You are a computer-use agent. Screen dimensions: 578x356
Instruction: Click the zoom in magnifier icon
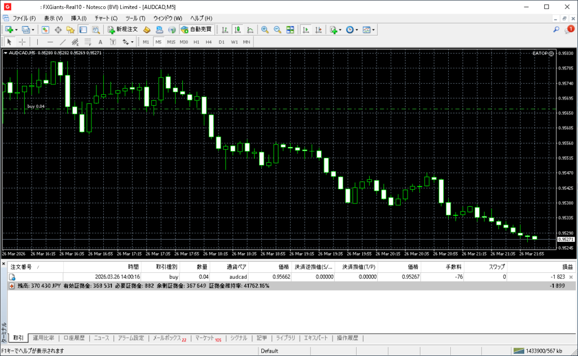click(x=264, y=29)
